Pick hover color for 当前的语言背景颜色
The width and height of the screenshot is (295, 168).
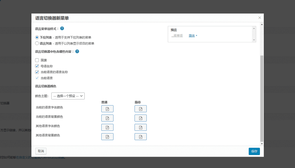(141, 118)
